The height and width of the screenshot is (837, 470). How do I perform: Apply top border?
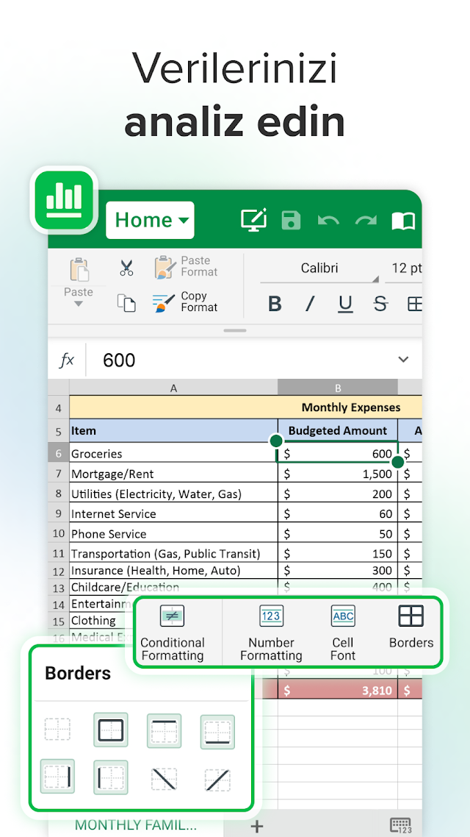164,730
